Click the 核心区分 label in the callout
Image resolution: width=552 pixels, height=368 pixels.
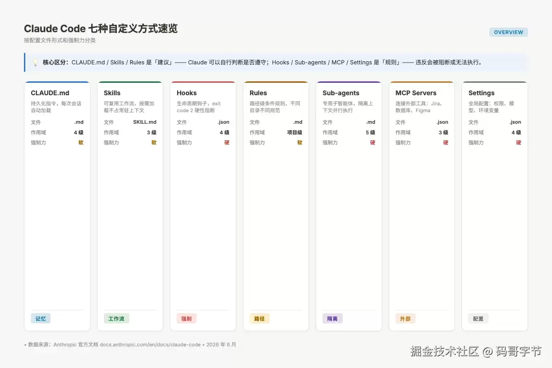tap(56, 63)
